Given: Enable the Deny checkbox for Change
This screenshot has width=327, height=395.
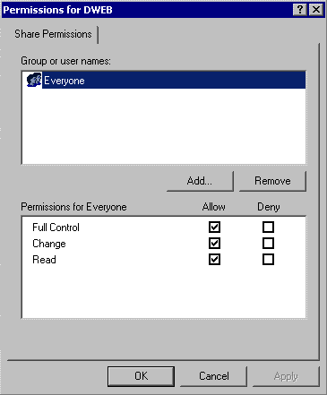Looking at the screenshot, I should point(268,244).
